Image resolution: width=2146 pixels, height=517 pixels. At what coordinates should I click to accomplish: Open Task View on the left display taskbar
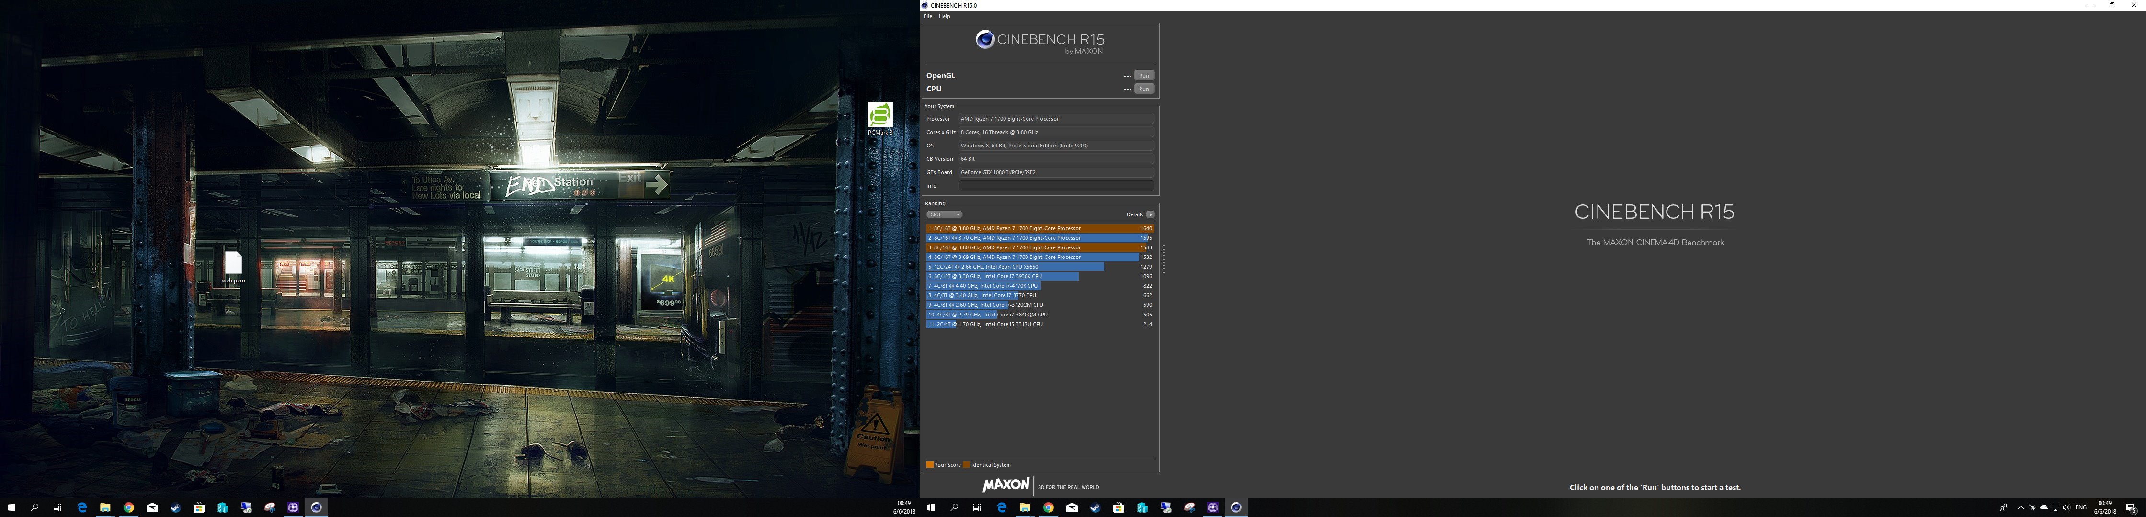click(x=57, y=508)
